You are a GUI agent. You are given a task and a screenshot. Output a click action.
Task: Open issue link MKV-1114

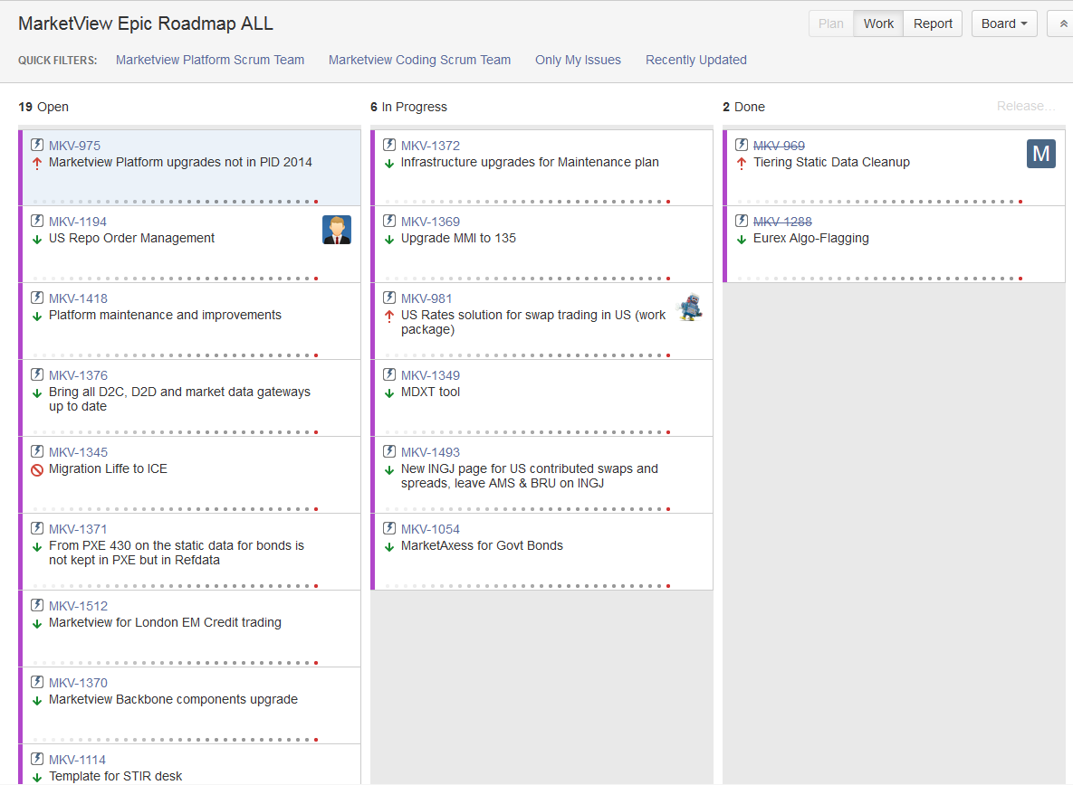pyautogui.click(x=77, y=760)
